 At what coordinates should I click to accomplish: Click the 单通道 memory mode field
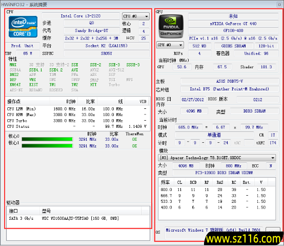coord(214,135)
